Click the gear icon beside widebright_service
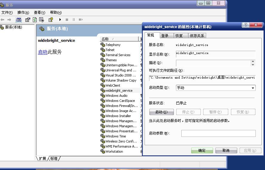 [103, 90]
